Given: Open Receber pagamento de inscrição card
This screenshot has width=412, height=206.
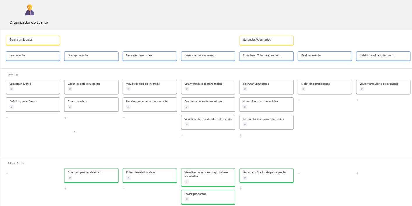Looking at the screenshot, I should pos(149,104).
